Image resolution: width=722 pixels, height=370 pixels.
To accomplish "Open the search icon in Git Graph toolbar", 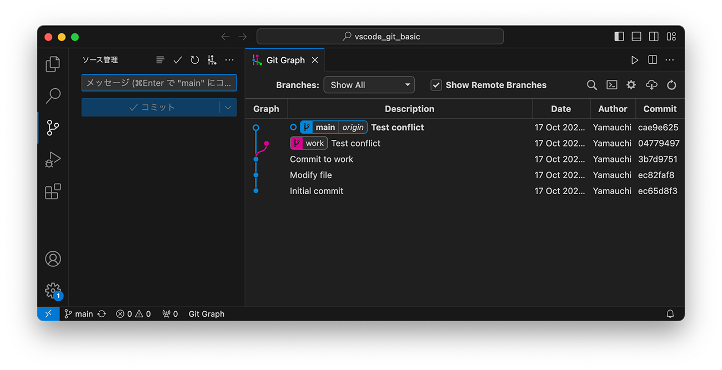I will 591,85.
